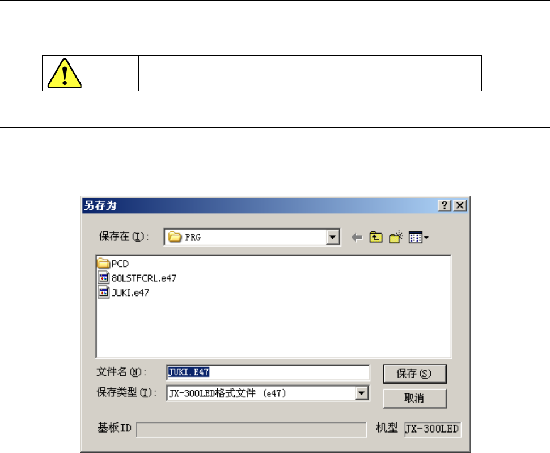Select the JUKI.e47 file in list
The height and width of the screenshot is (453, 550).
tap(124, 293)
